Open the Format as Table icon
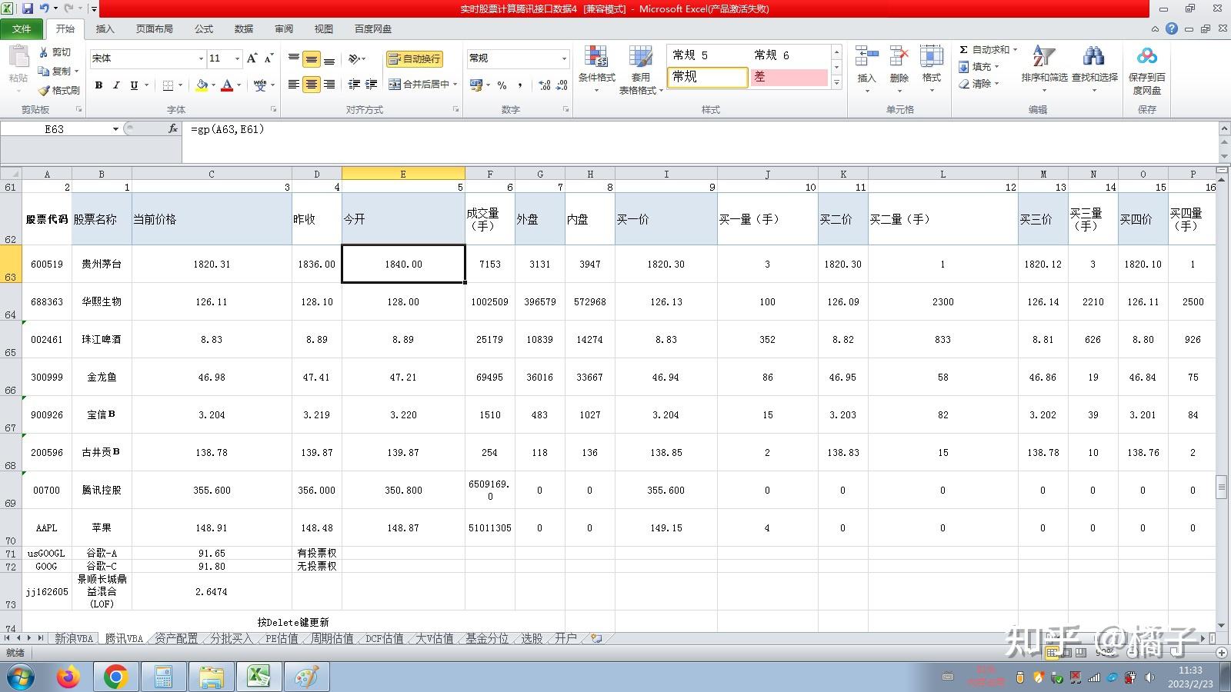 (x=640, y=58)
